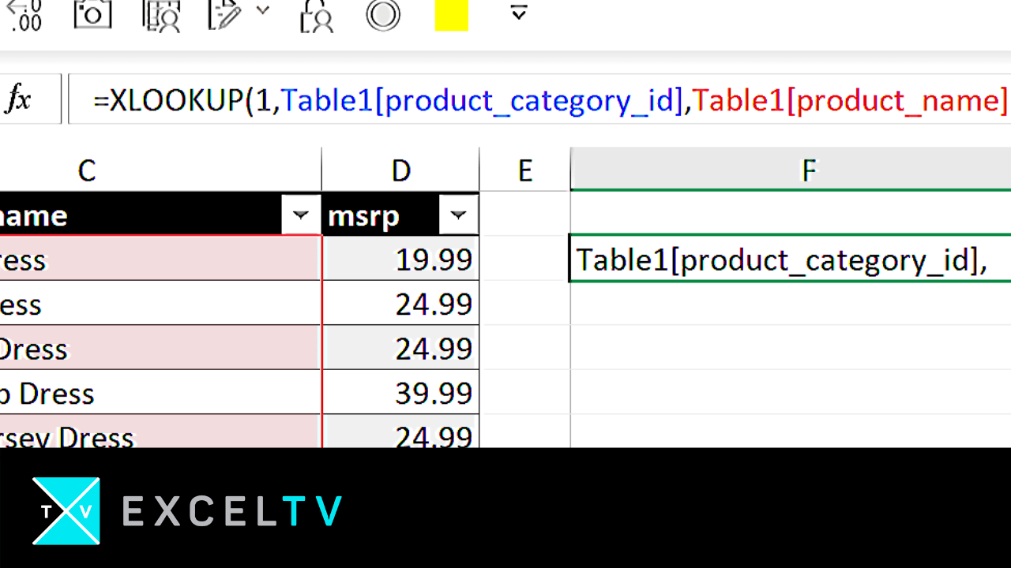Open the camera tool icon

pyautogui.click(x=93, y=13)
